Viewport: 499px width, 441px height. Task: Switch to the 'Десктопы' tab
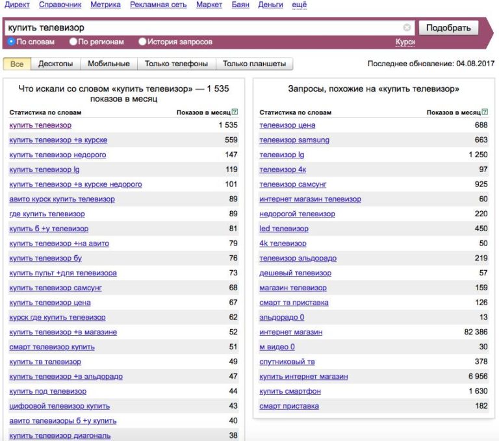click(56, 64)
